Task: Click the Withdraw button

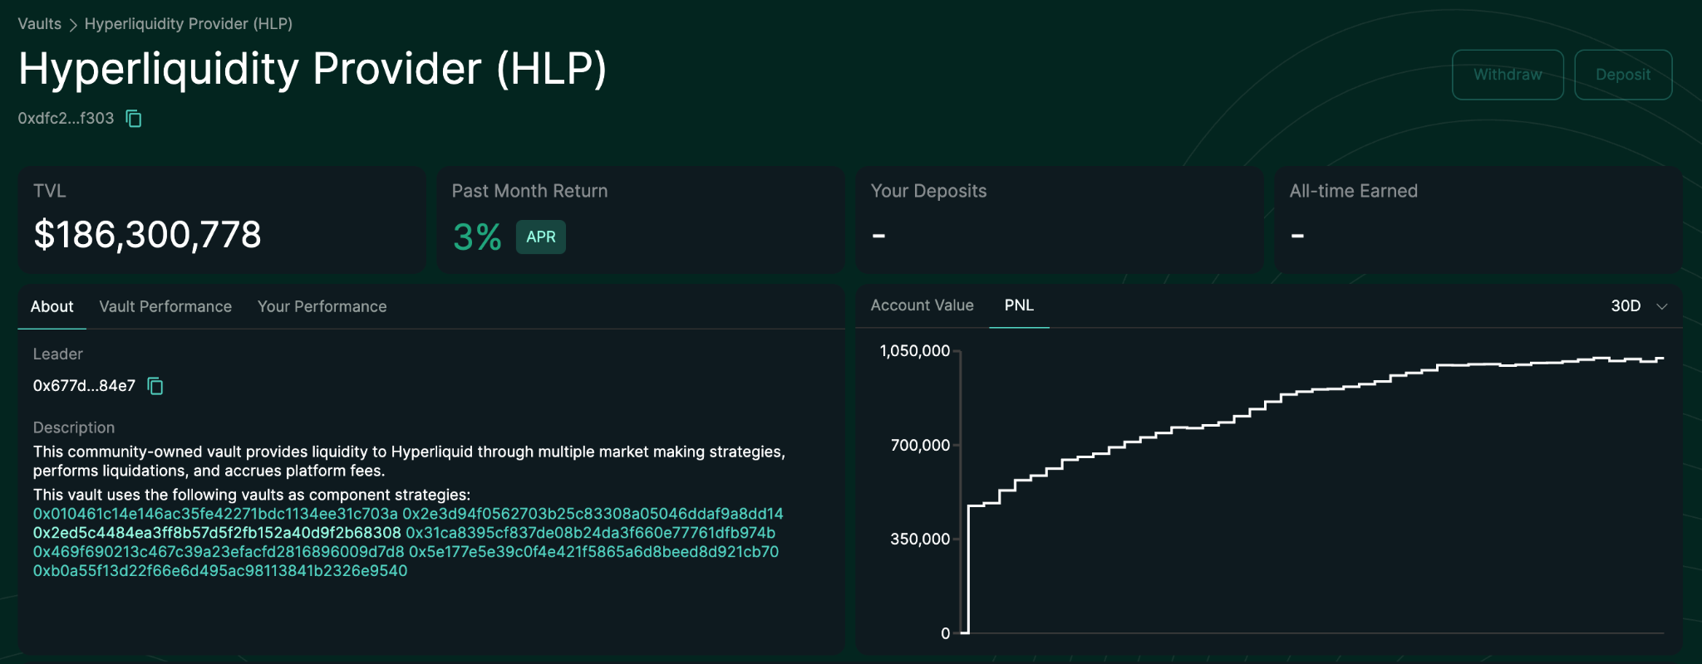Action: 1508,75
